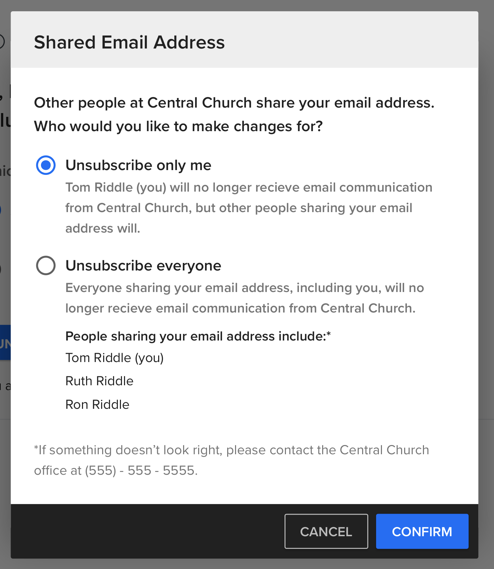The height and width of the screenshot is (569, 494).
Task: Click the Shared Email Address dialog title
Action: coord(129,42)
